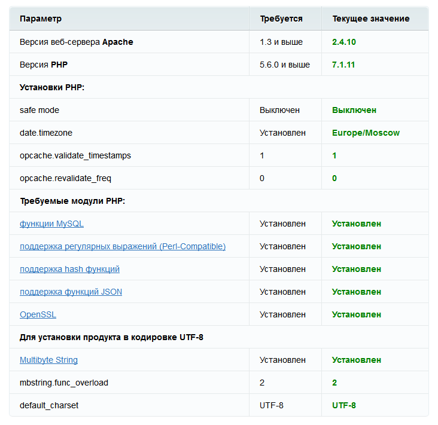This screenshot has height=425, width=438.
Task: Click the Europe/Moscow timezone value
Action: coord(366,133)
